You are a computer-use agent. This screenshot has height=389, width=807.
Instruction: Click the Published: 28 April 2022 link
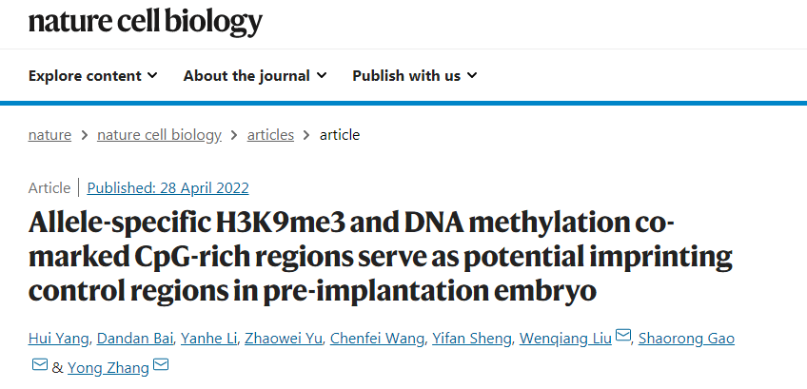(x=167, y=187)
